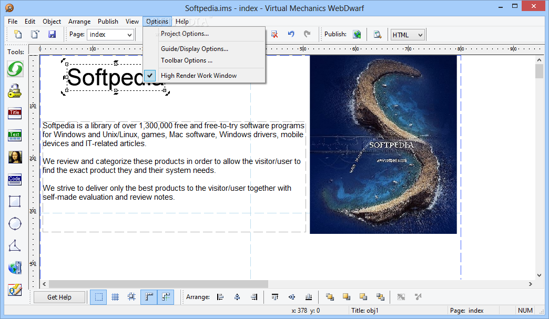Save the project with the floppy disk icon

coord(52,34)
